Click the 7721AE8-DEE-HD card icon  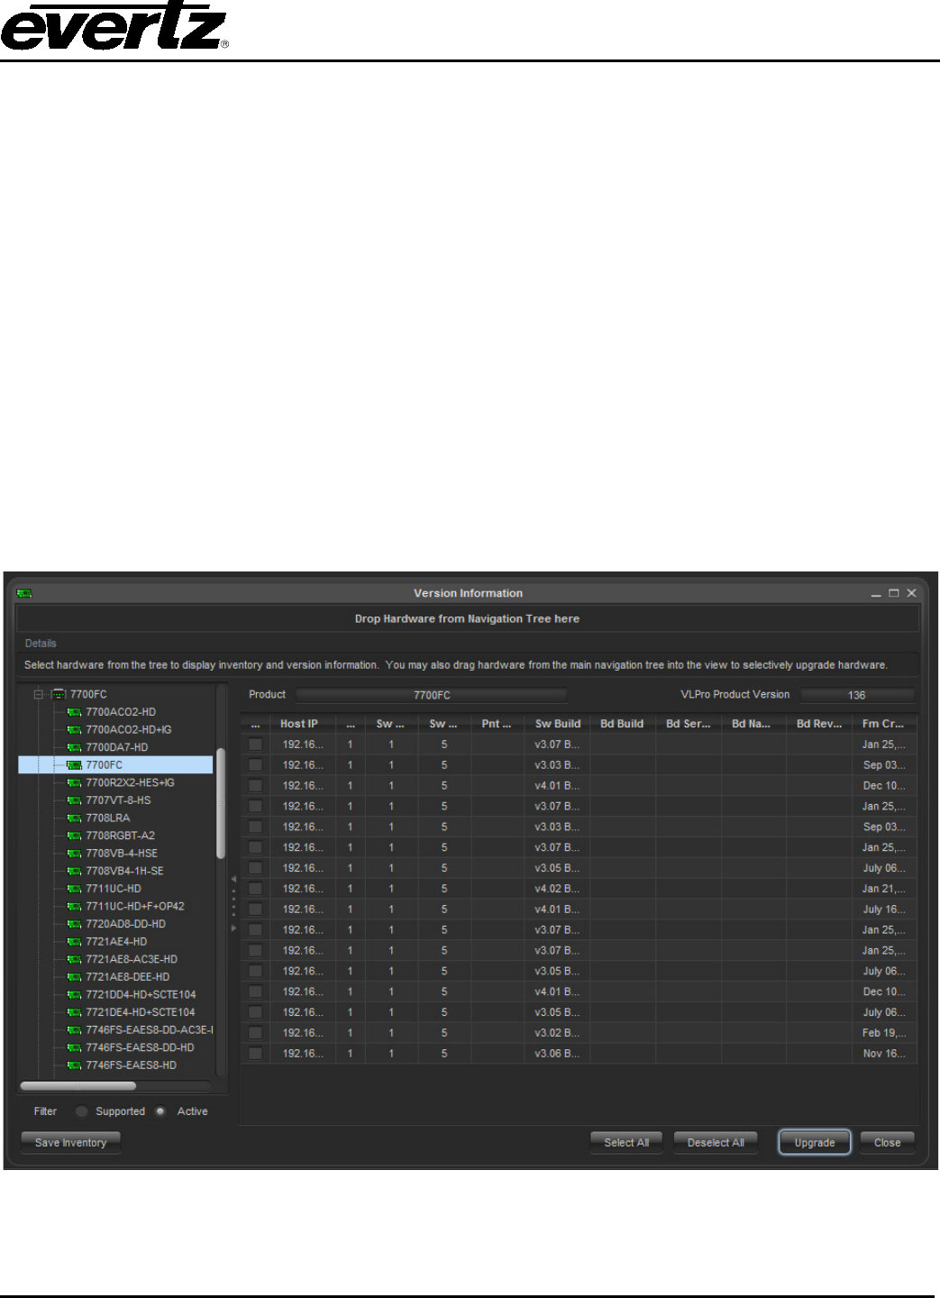click(x=75, y=977)
